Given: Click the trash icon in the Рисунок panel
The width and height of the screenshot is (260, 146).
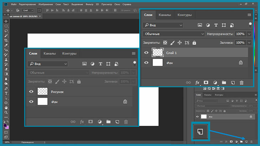Looking at the screenshot, I should click(x=126, y=122).
